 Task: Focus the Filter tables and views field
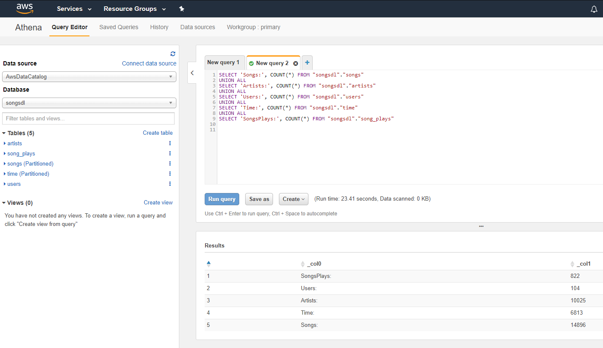(88, 118)
